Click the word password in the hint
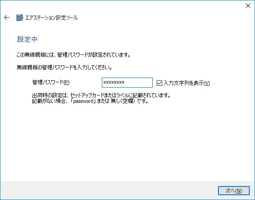This screenshot has height=200, width=255. point(83,101)
